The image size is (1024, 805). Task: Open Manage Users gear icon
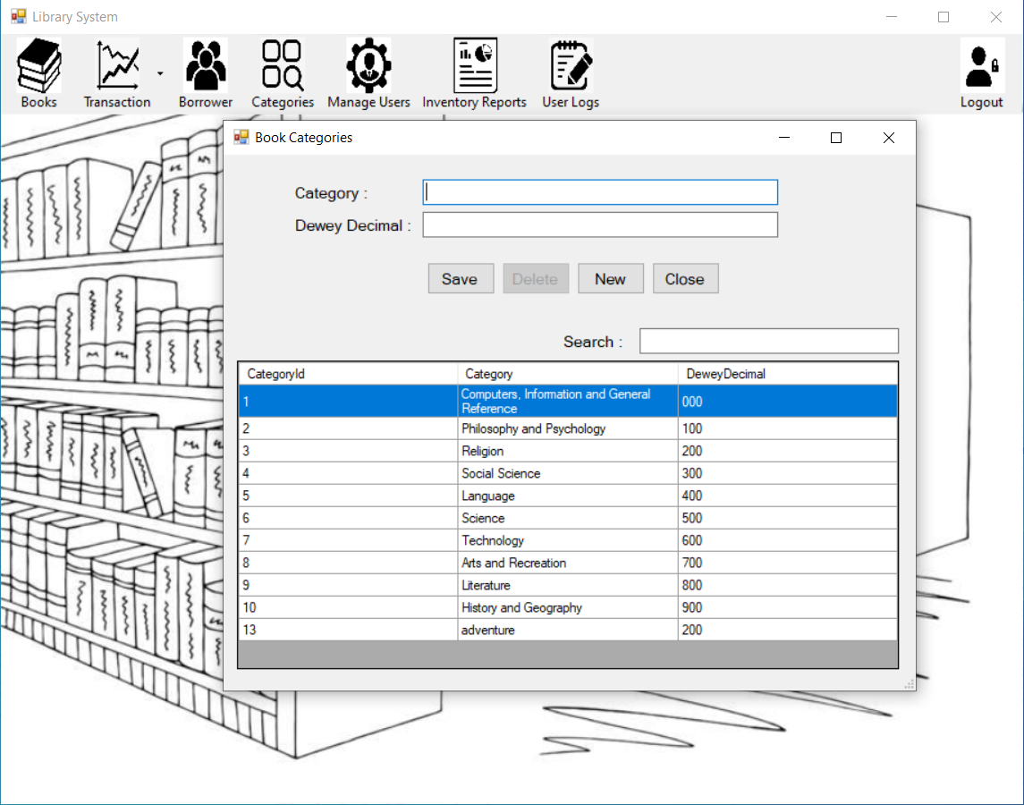pyautogui.click(x=368, y=66)
